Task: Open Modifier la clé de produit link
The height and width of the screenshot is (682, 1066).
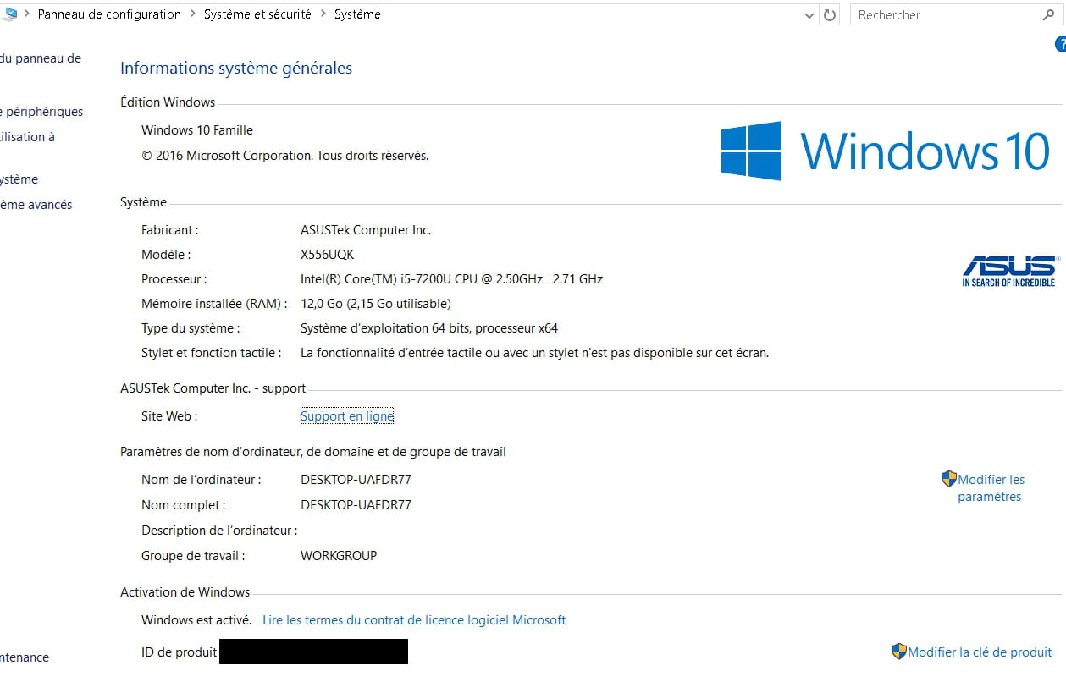Action: [x=980, y=652]
